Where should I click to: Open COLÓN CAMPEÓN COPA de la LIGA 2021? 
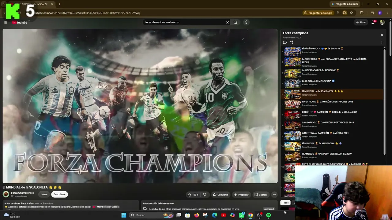(x=332, y=115)
